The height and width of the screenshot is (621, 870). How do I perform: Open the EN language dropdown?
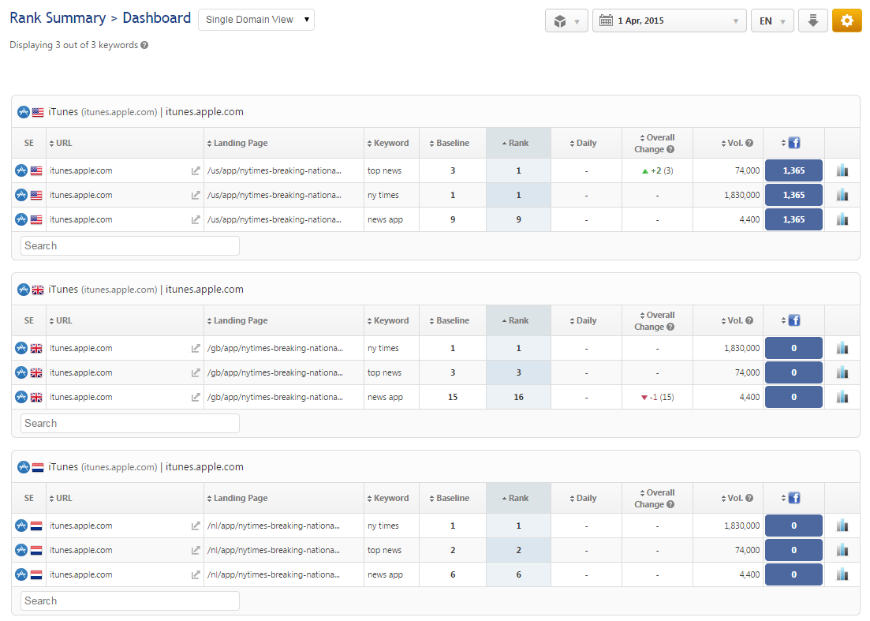(x=771, y=21)
